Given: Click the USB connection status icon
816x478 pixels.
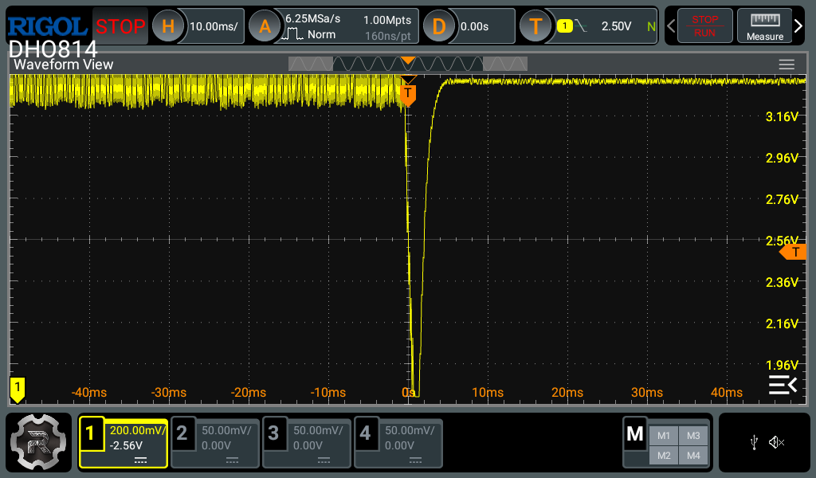Looking at the screenshot, I should 753,442.
